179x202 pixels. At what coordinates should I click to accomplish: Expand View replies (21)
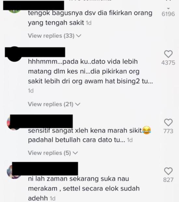click(x=54, y=104)
